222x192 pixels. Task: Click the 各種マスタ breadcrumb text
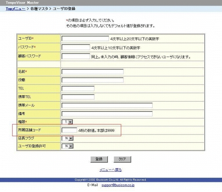(x=39, y=8)
